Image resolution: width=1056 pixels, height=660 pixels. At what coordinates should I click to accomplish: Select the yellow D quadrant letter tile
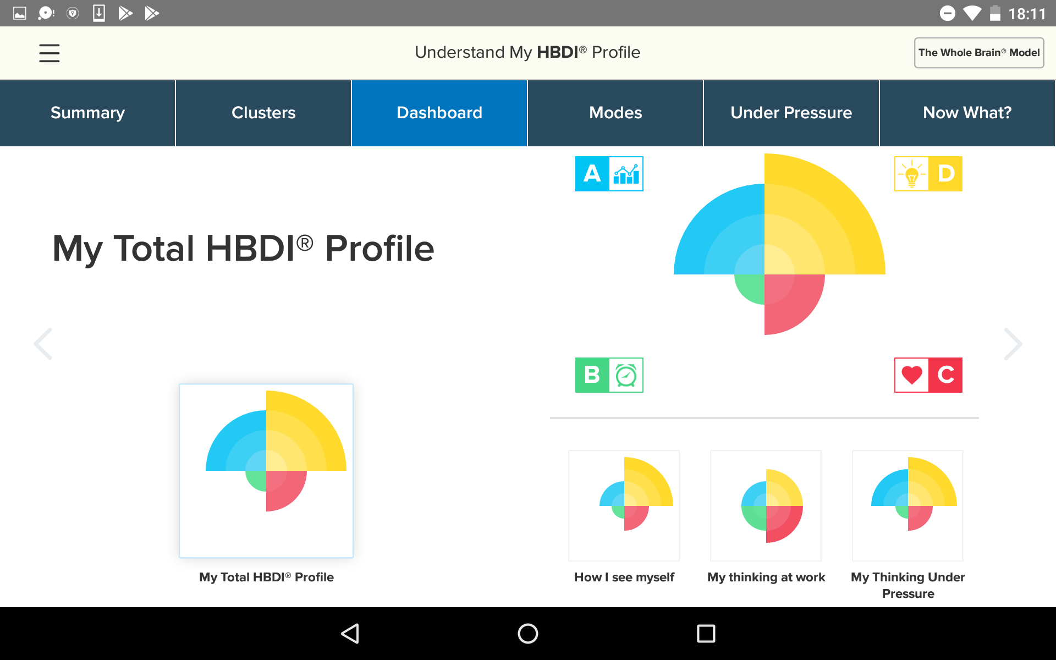[946, 174]
